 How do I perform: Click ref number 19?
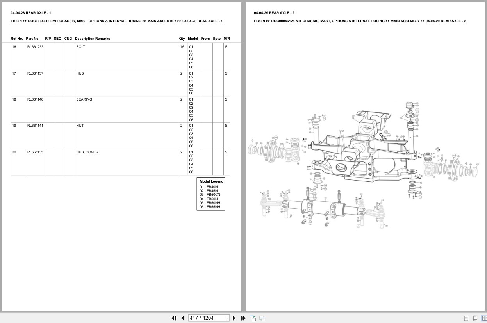click(14, 126)
